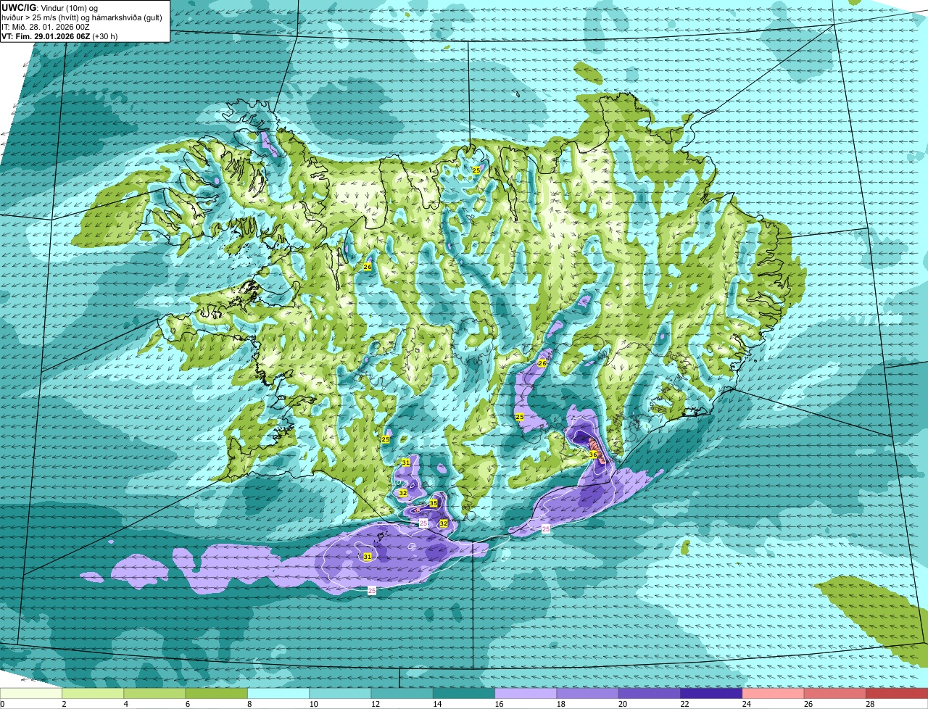
Task: Pick the legend swatch between 2 and 4
Action: coord(93,693)
